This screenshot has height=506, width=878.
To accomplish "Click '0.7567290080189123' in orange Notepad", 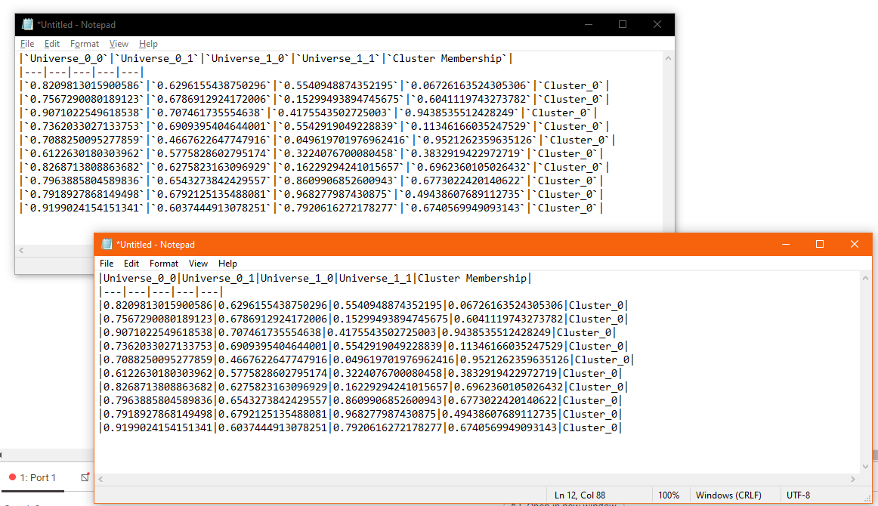I will coord(158,319).
